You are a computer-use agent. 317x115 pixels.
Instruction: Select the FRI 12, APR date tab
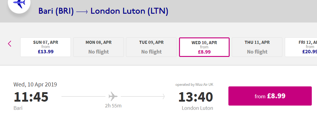[301, 47]
